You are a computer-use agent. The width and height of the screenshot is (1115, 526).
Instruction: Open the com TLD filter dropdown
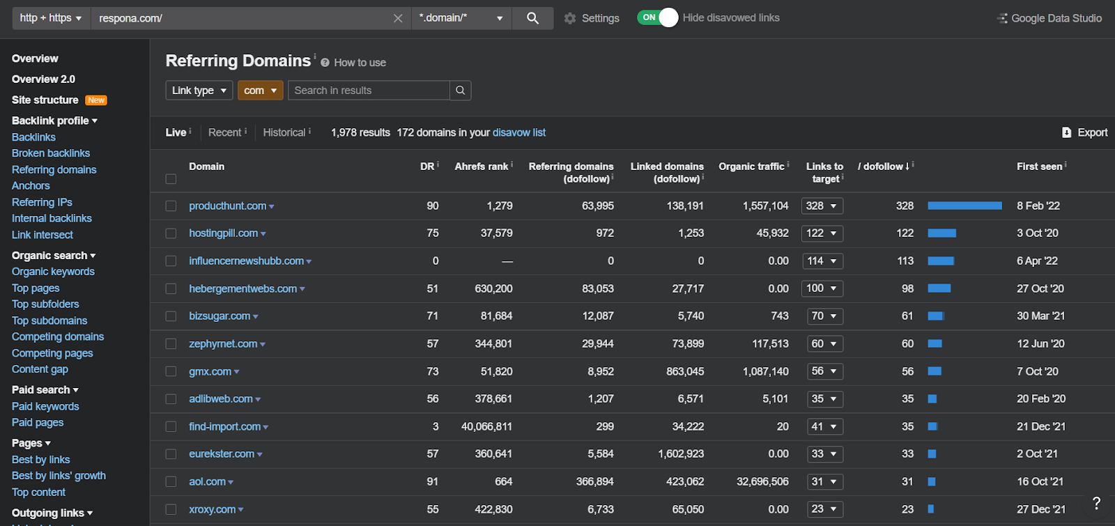[261, 91]
